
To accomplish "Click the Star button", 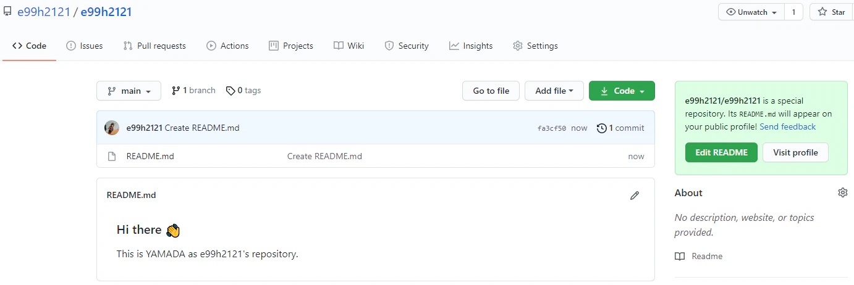I will pos(831,12).
